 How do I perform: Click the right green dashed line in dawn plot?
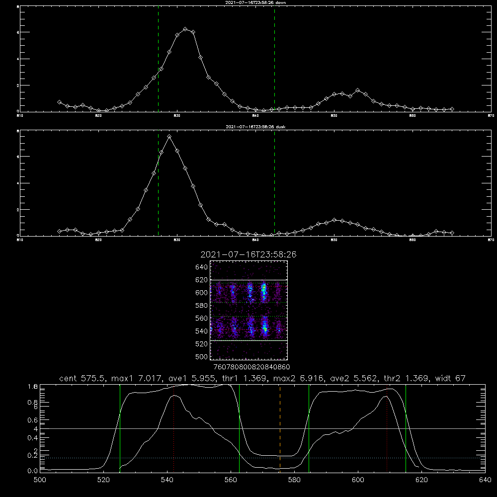(274, 60)
